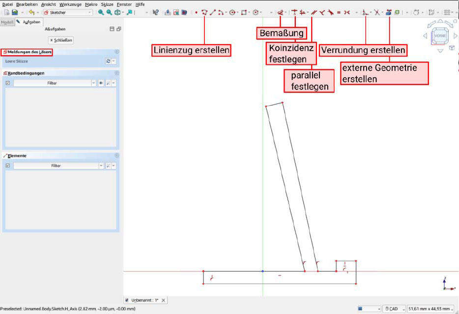The width and height of the screenshot is (459, 314).
Task: Toggle the Elemente filter checkbox
Action: point(7,166)
